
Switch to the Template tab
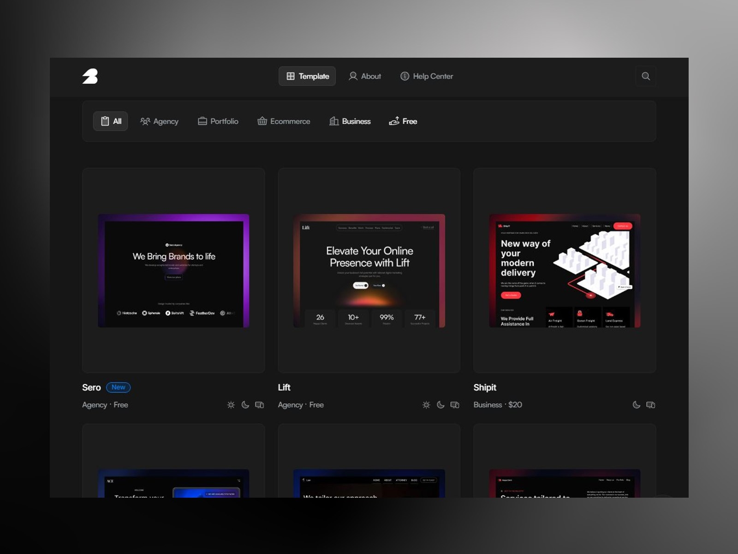point(307,76)
